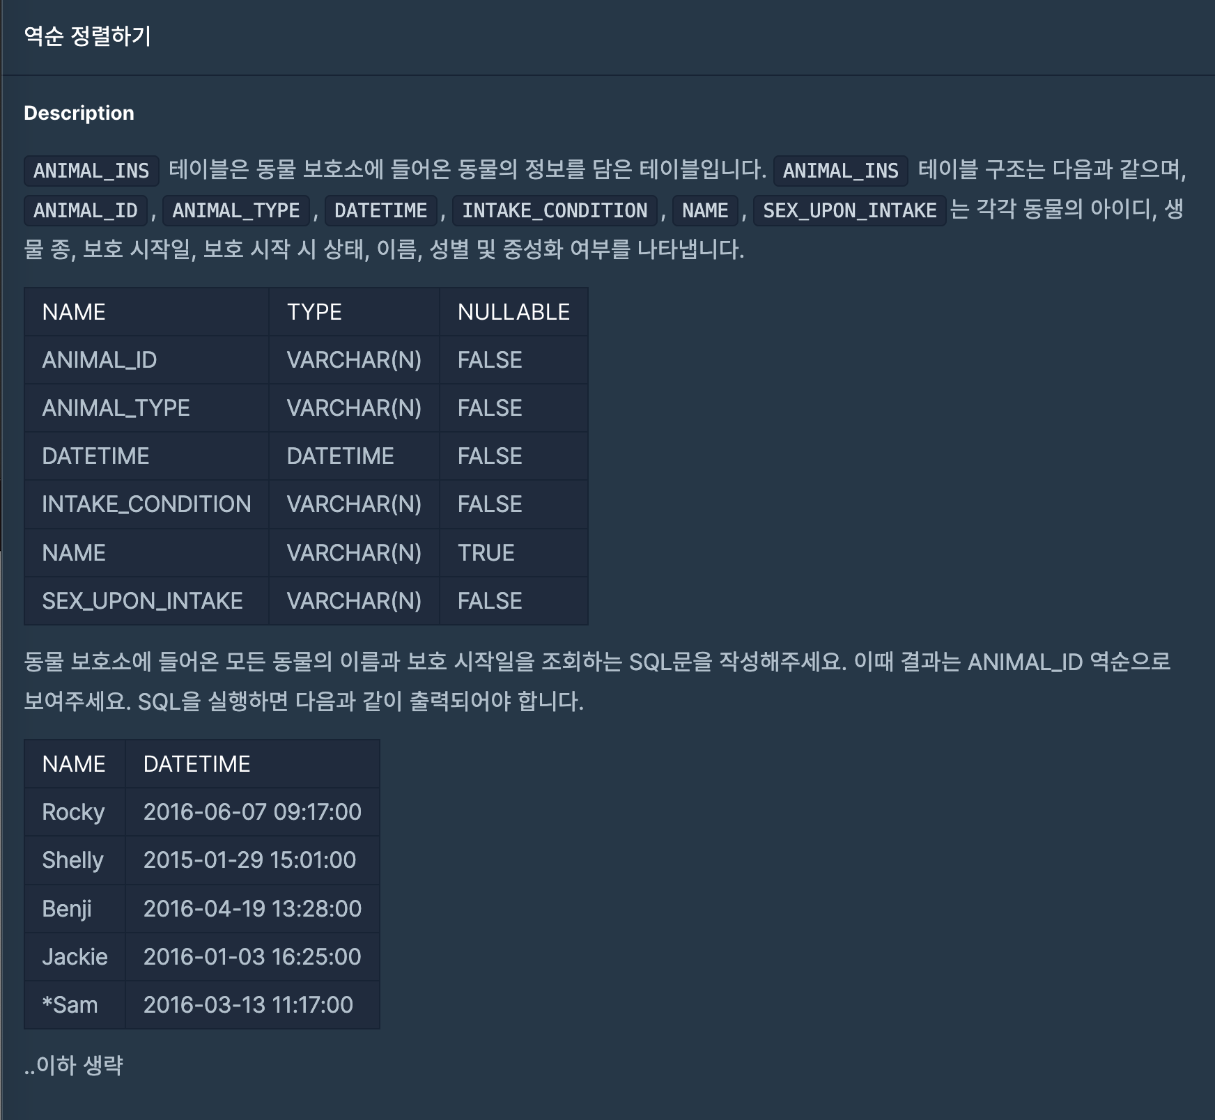Select the TRUE cell in schema table
Viewport: 1215px width, 1120px height.
[486, 553]
